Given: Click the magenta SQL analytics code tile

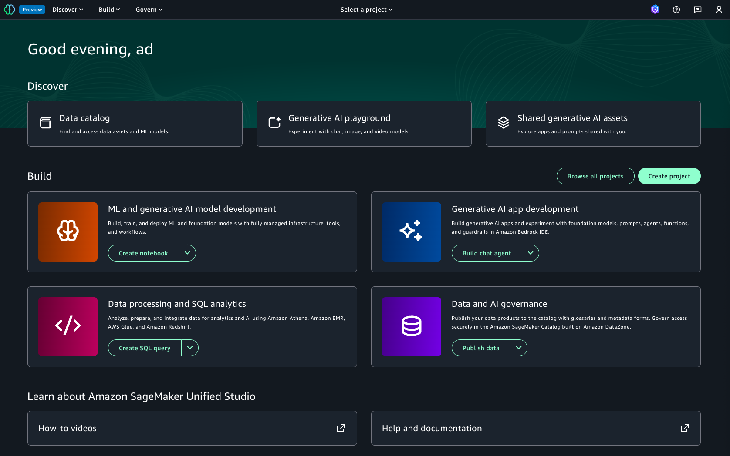Looking at the screenshot, I should click(68, 327).
